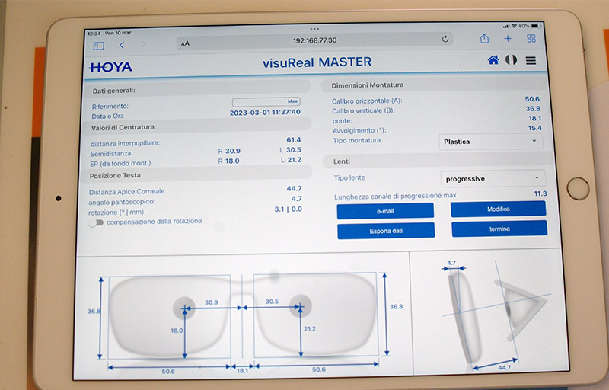Select Avvolgimento value 15.4

[x=535, y=128]
